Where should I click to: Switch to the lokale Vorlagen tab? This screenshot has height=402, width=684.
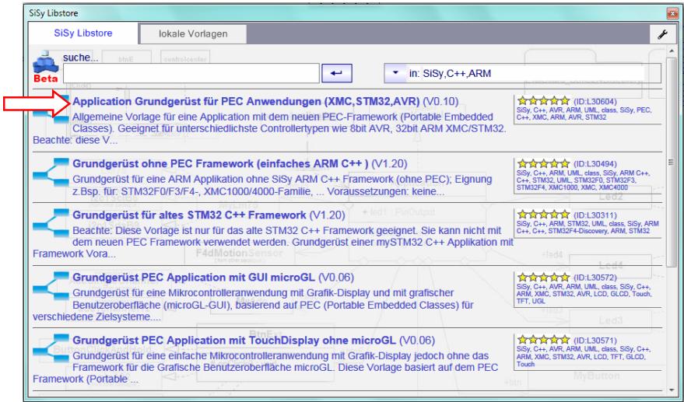coord(193,34)
